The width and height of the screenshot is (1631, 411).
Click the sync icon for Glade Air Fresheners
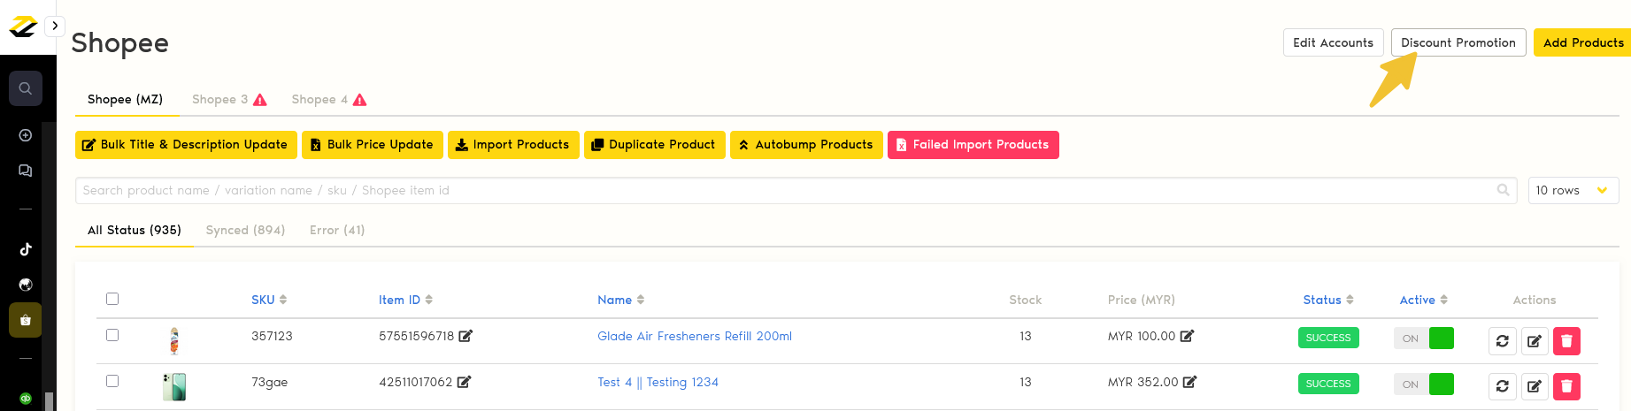1502,340
